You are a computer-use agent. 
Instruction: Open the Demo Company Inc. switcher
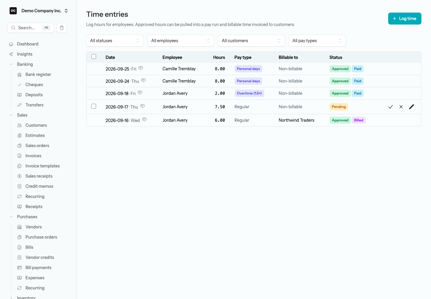[39, 11]
